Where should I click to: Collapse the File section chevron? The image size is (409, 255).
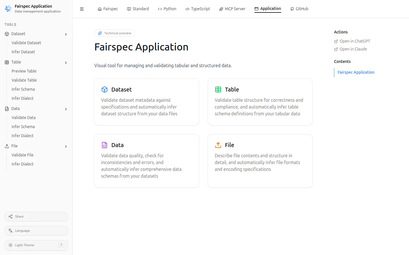tap(66, 146)
